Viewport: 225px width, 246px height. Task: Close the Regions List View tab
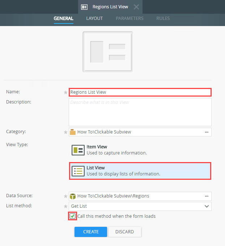click(136, 7)
